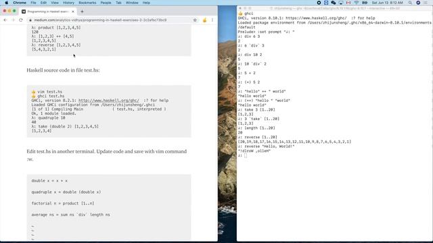Click the 'average ns = sum ns' code line

[70, 215]
